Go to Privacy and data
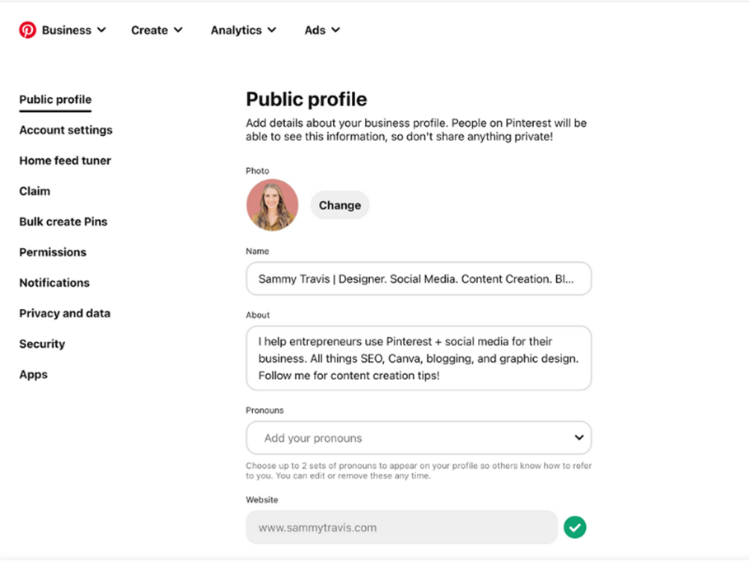The width and height of the screenshot is (749, 562). 64,313
